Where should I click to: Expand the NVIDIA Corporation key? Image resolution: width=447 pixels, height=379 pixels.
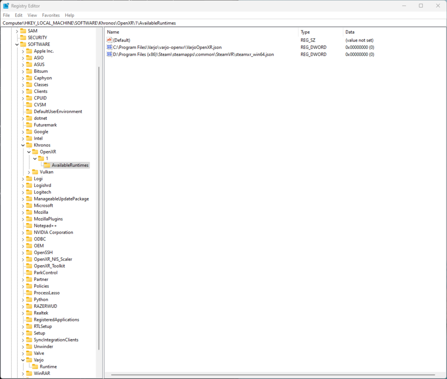[x=23, y=232]
